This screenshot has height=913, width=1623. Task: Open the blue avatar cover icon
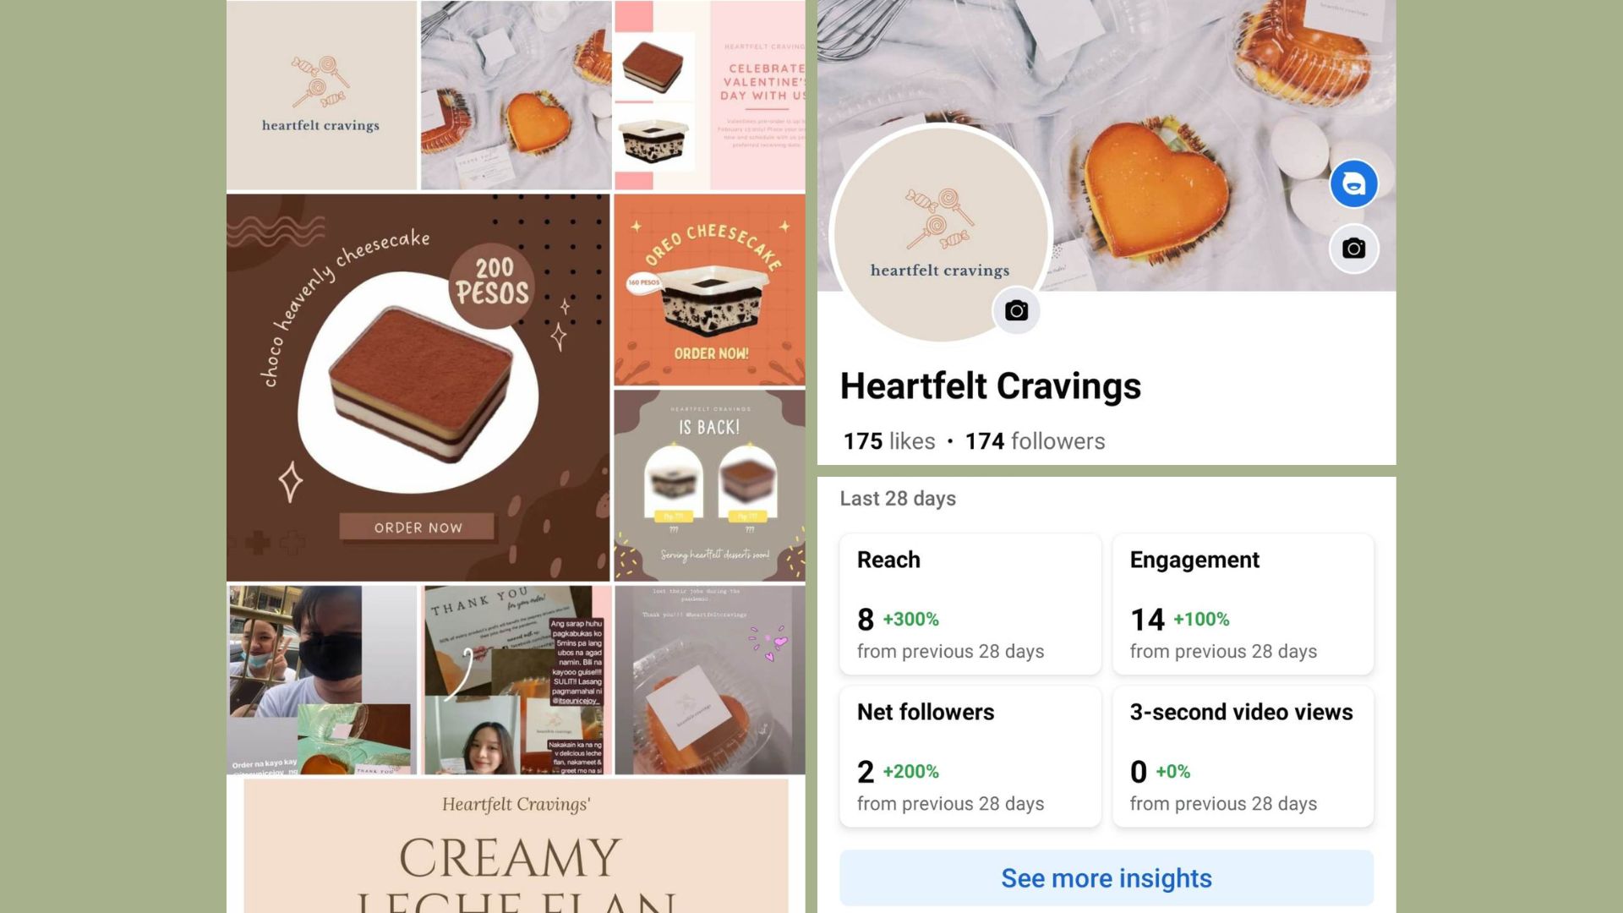click(x=1353, y=183)
